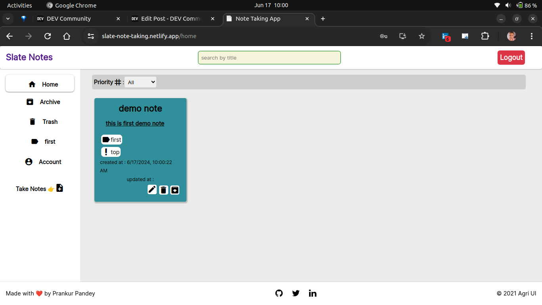This screenshot has width=542, height=305.
Task: Click the address bar URL
Action: click(149, 36)
